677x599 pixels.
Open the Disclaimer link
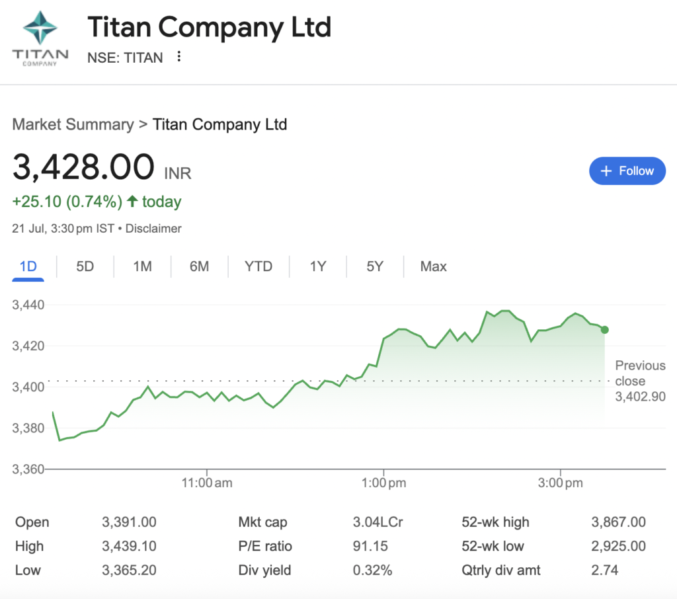(x=153, y=229)
